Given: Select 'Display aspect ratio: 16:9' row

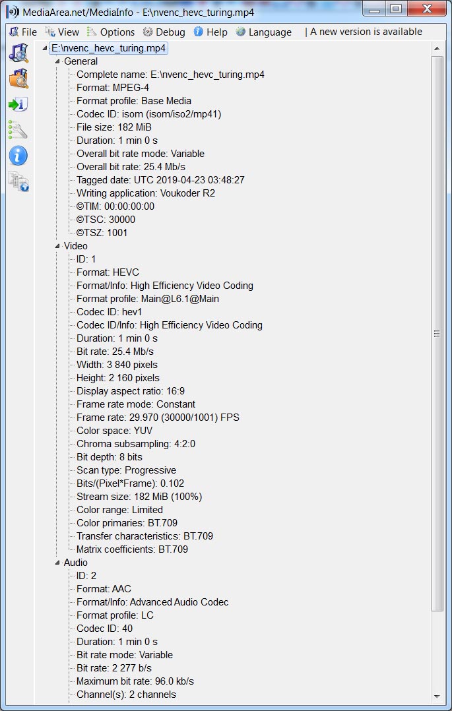Looking at the screenshot, I should (x=130, y=391).
